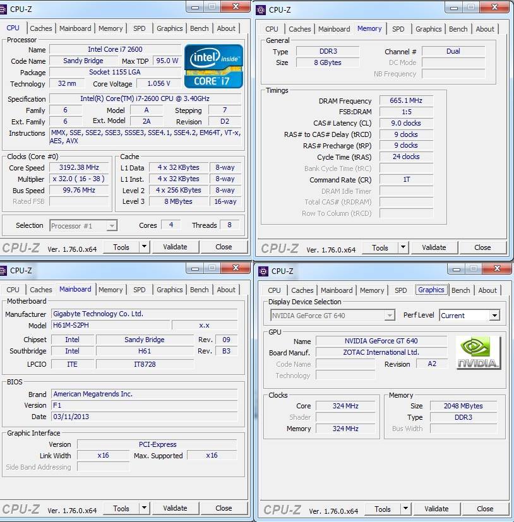Click the Core Speed value 3192.38 MHz
The height and width of the screenshot is (522, 514).
point(79,167)
